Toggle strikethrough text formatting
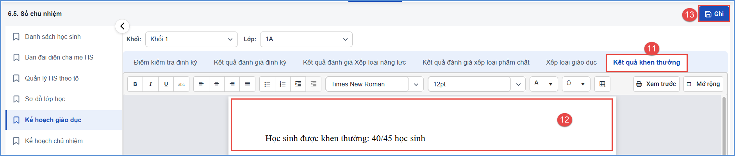This screenshot has height=156, width=735. [x=182, y=84]
